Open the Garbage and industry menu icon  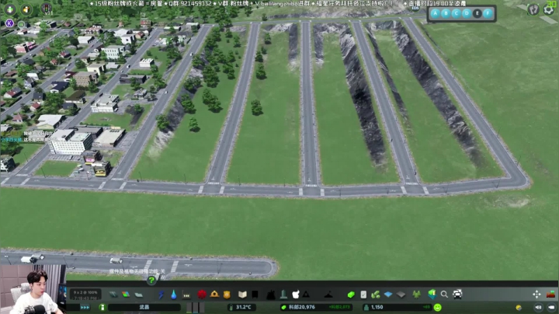click(186, 295)
